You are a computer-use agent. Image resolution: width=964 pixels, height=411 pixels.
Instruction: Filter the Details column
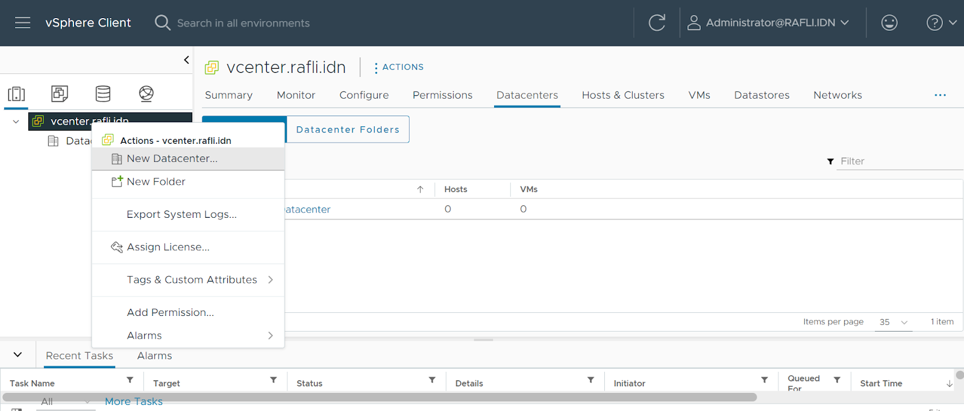[x=591, y=380]
